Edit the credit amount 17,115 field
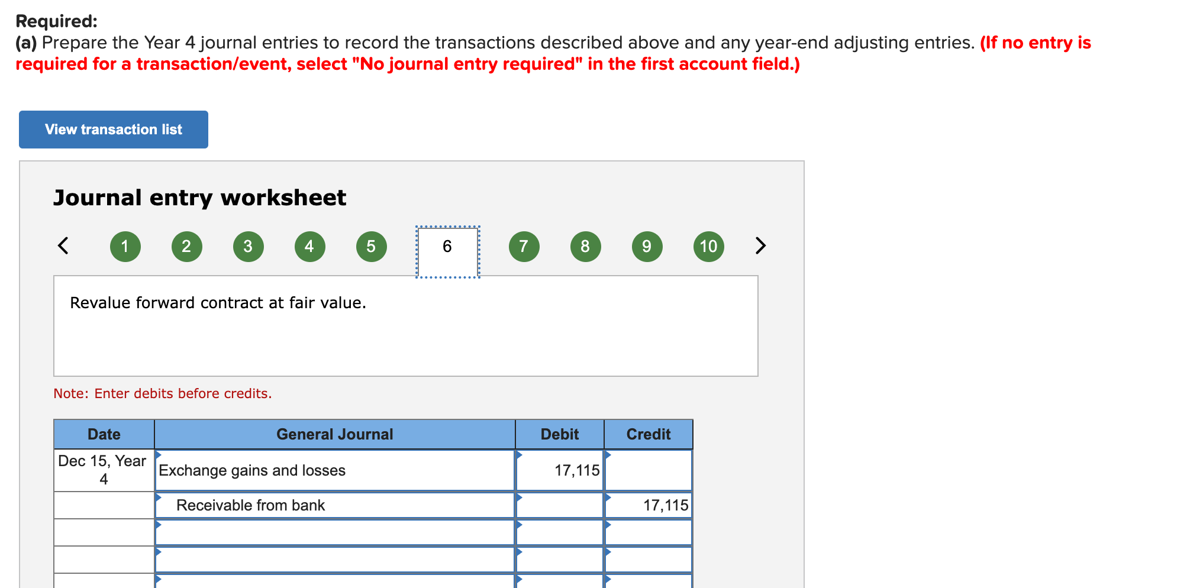This screenshot has width=1187, height=588. 649,505
